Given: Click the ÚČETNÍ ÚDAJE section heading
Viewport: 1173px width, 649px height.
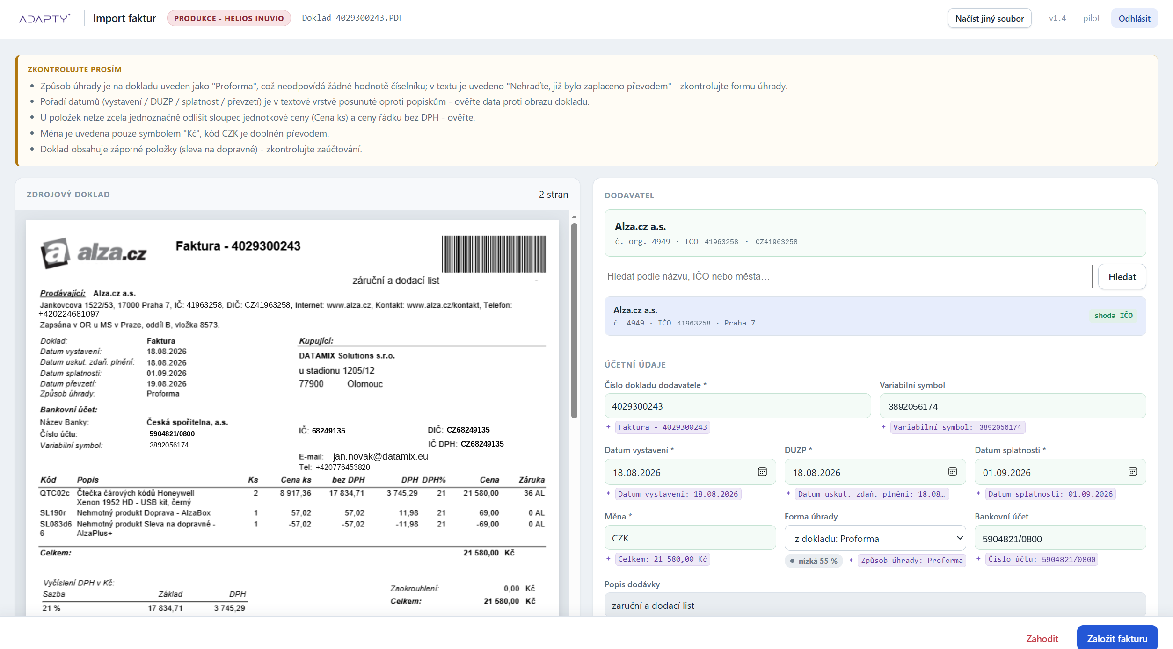Looking at the screenshot, I should (635, 365).
